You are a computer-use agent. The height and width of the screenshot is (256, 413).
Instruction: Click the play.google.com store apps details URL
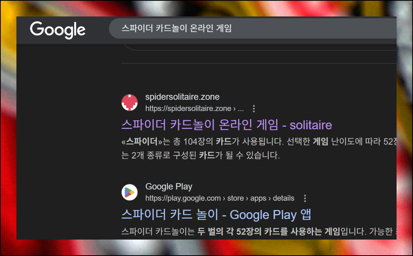click(220, 198)
